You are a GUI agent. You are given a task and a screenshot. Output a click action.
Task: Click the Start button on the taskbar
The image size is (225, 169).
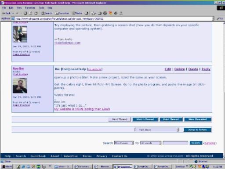pyautogui.click(x=7, y=166)
